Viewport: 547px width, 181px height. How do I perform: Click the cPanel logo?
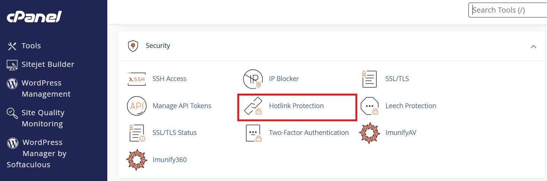click(34, 17)
